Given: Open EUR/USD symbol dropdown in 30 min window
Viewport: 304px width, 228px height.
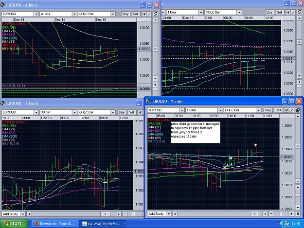Looking at the screenshot, I should (x=36, y=112).
